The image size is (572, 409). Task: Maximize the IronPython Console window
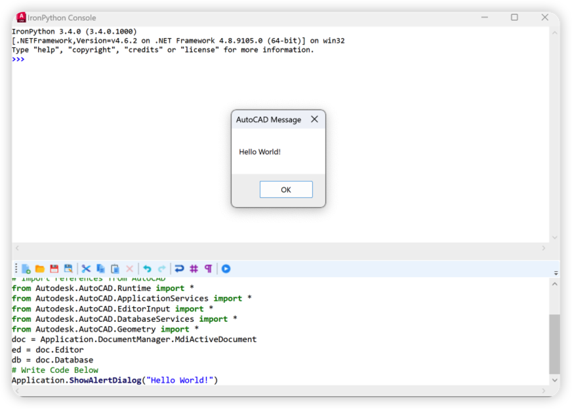514,18
